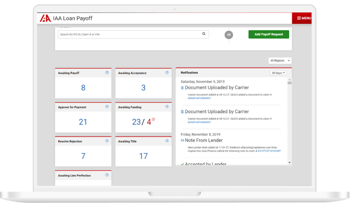Open the 30 Days notifications dropdown

tap(278, 73)
